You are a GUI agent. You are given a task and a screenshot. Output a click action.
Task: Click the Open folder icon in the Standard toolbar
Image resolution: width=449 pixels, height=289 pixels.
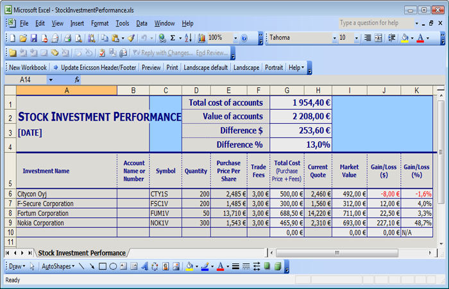pos(23,39)
